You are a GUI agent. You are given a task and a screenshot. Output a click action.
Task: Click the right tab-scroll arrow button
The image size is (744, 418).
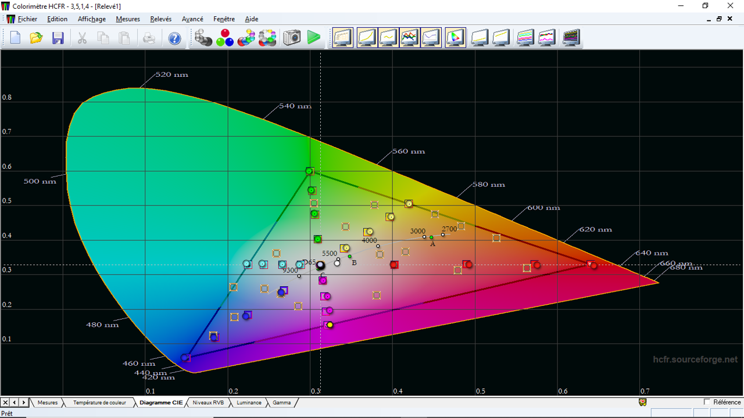[x=24, y=402]
